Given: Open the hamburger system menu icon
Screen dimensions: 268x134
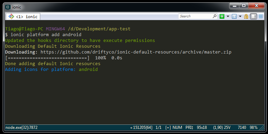Looking at the screenshot, I should [x=260, y=16].
